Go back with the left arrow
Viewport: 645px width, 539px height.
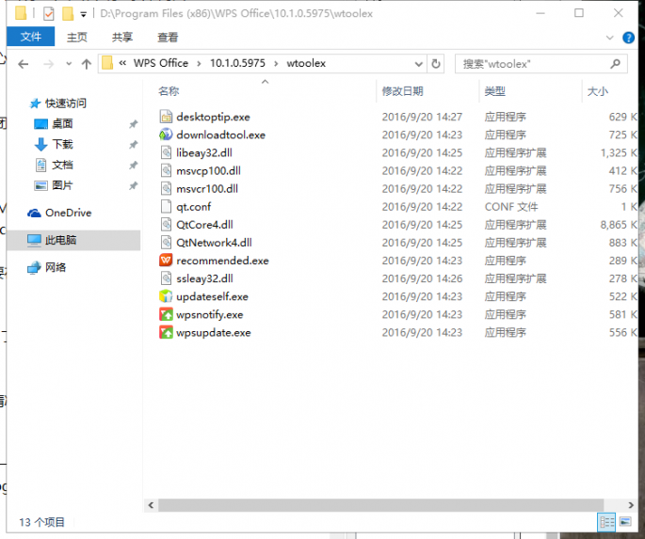click(24, 64)
